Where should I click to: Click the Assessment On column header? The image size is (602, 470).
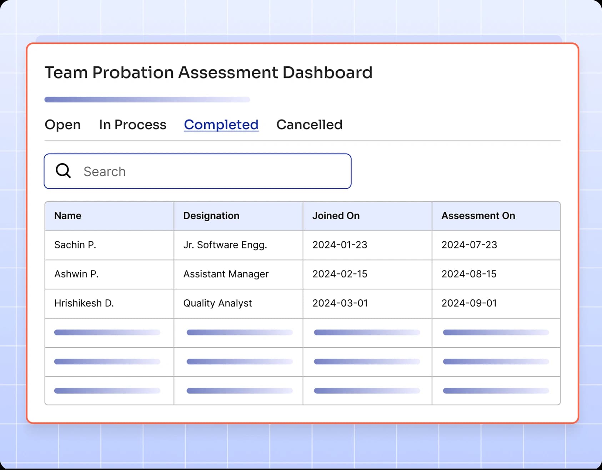[478, 216]
